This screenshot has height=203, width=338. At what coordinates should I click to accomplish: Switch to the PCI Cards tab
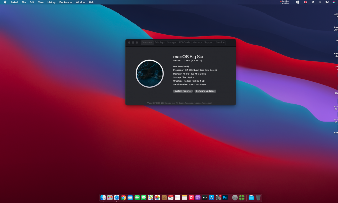coord(184,42)
